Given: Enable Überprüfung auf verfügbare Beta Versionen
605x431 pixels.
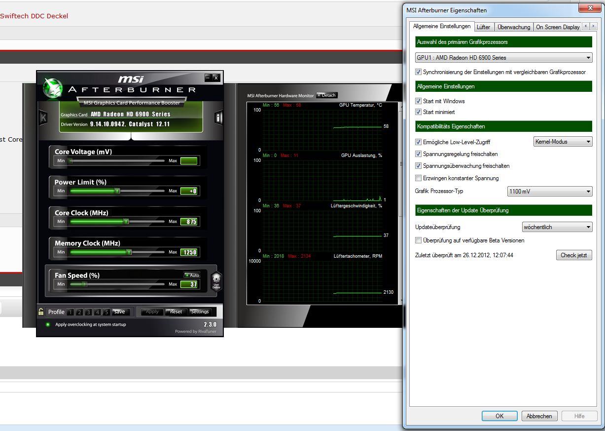Looking at the screenshot, I should pyautogui.click(x=419, y=240).
